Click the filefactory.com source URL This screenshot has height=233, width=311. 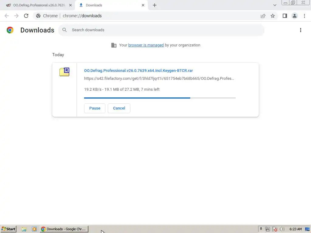[159, 79]
